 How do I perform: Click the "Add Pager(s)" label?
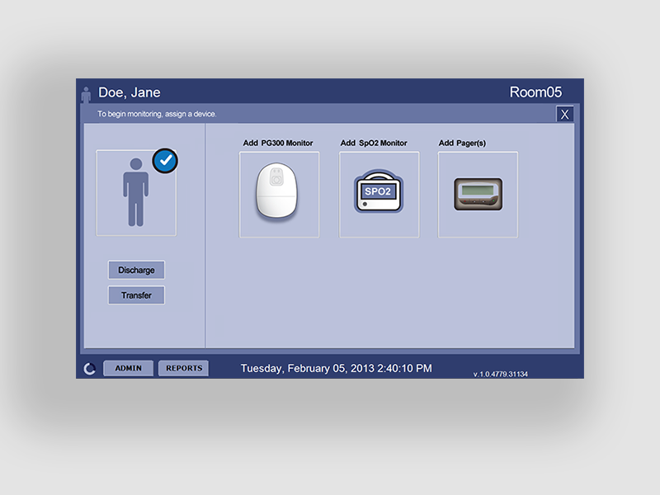462,143
